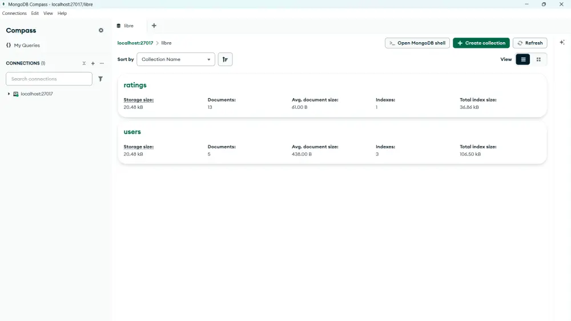571x321 pixels.
Task: Click the filter connections funnel icon
Action: (x=100, y=79)
